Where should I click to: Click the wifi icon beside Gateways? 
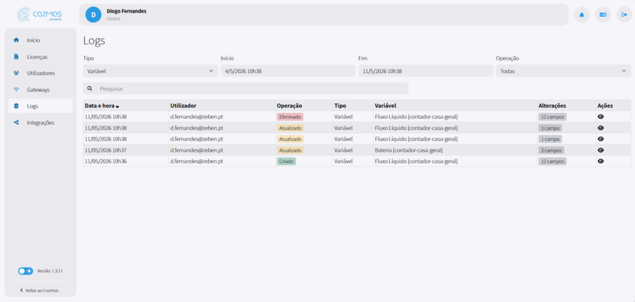(16, 89)
